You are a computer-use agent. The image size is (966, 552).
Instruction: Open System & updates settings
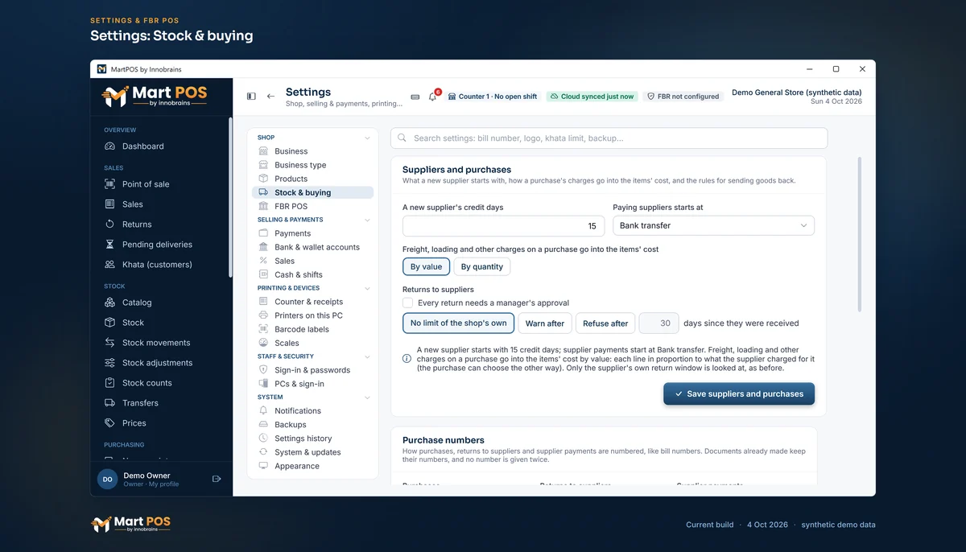(x=312, y=452)
